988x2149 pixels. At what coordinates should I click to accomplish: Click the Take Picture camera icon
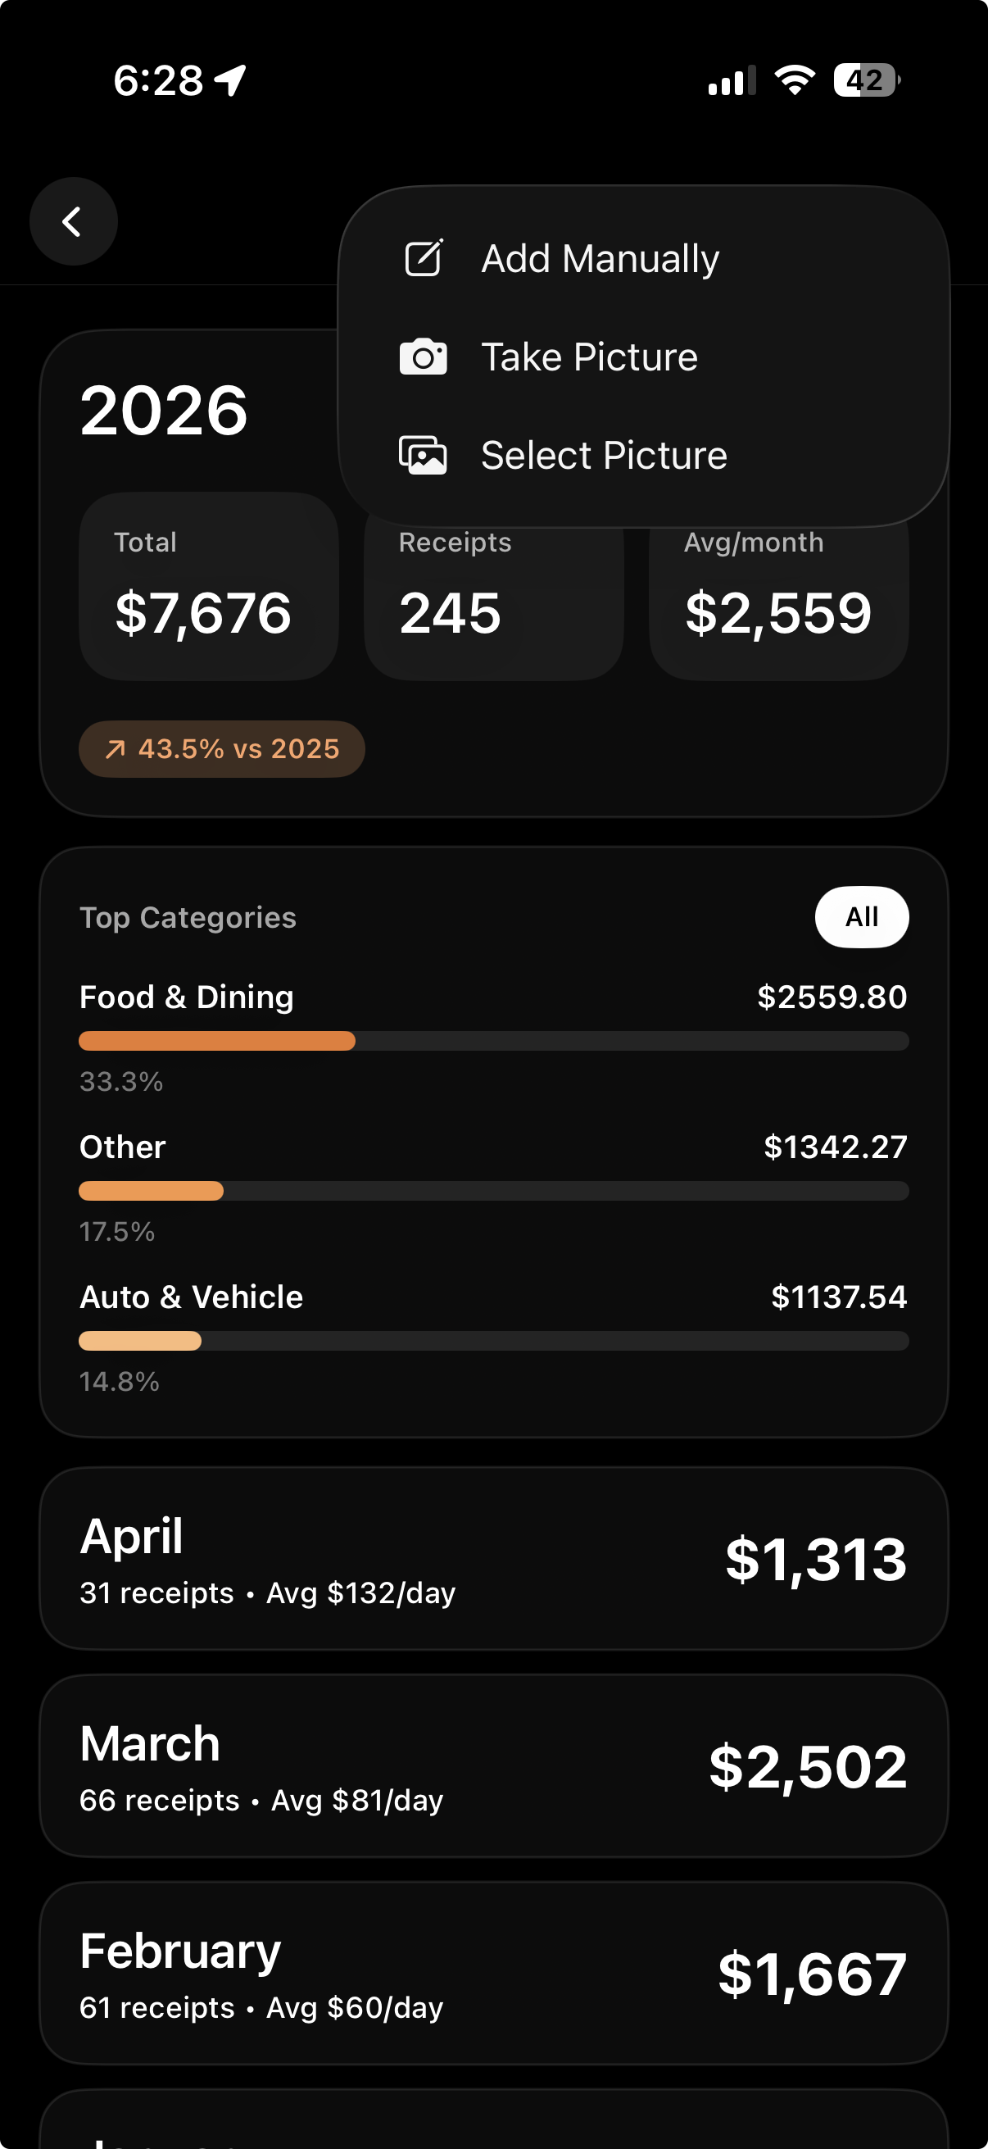click(424, 357)
